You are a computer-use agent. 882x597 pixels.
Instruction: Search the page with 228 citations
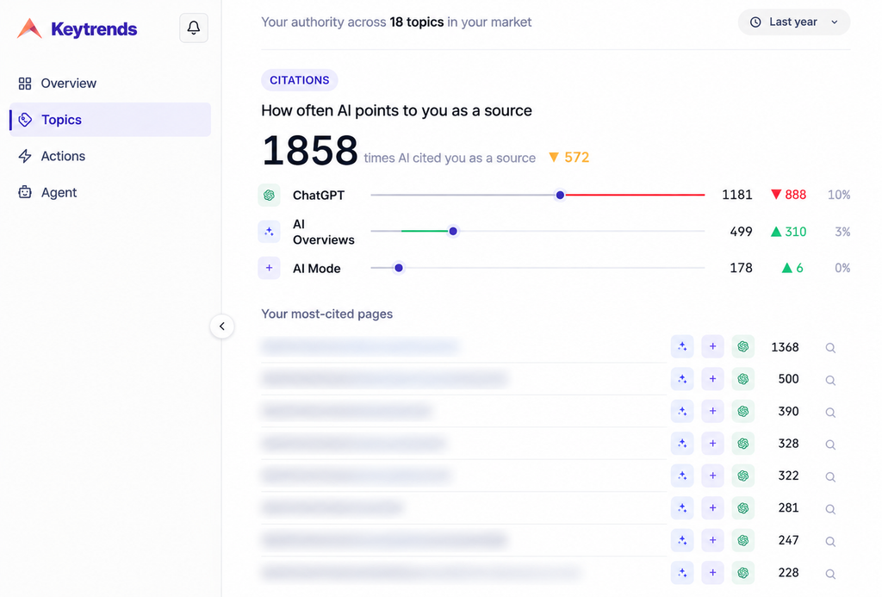click(x=830, y=574)
